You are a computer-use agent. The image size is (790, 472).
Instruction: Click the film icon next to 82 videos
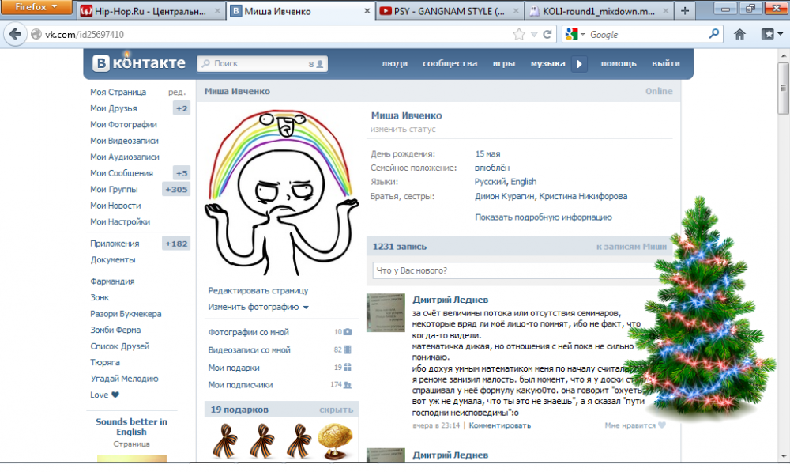tap(347, 349)
